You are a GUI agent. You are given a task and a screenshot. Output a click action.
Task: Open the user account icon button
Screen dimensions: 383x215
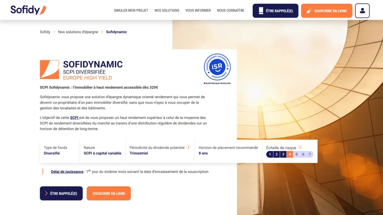[362, 11]
